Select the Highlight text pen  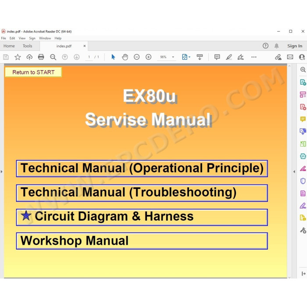click(x=228, y=57)
